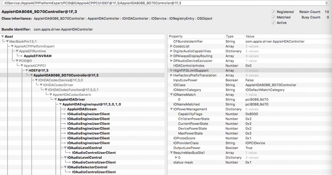Select the ChildrenPowerState row
The image size is (332, 175).
click(250, 119)
